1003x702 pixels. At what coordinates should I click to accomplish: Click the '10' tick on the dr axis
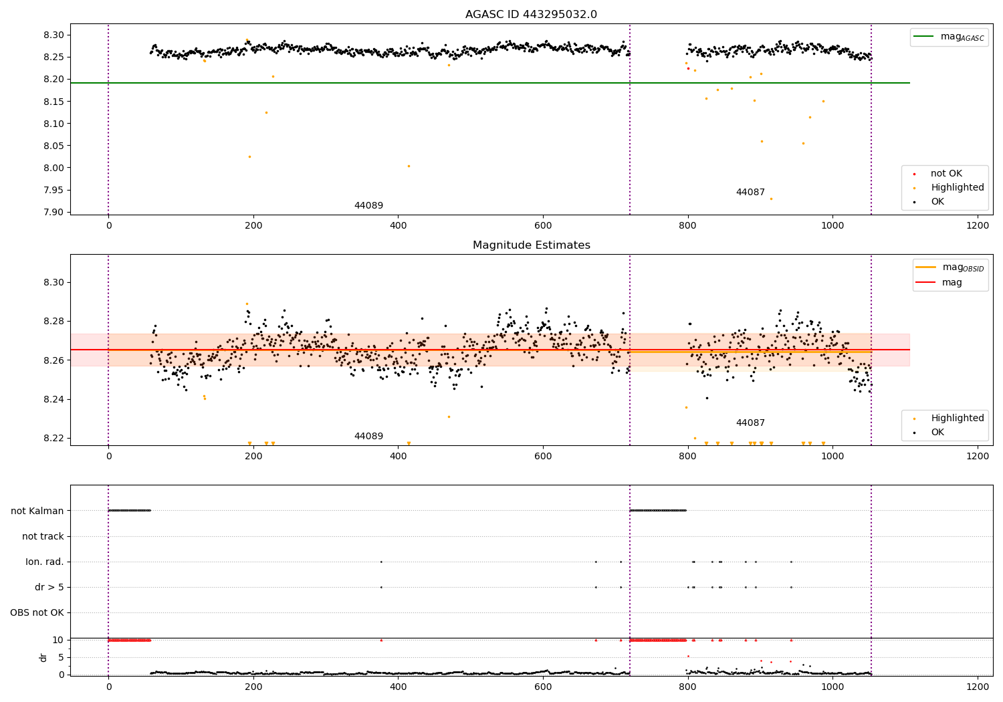click(x=58, y=640)
